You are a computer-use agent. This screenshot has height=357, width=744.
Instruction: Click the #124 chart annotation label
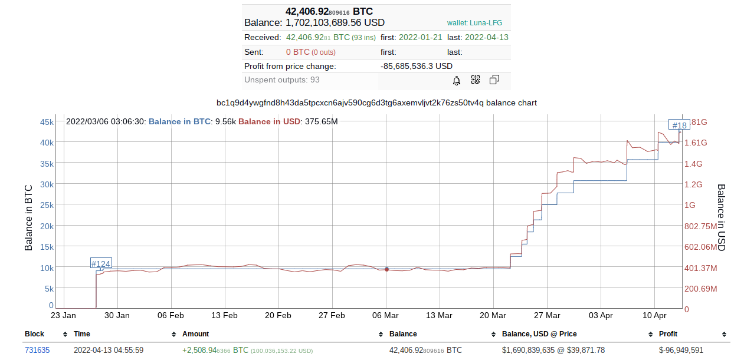[101, 263]
